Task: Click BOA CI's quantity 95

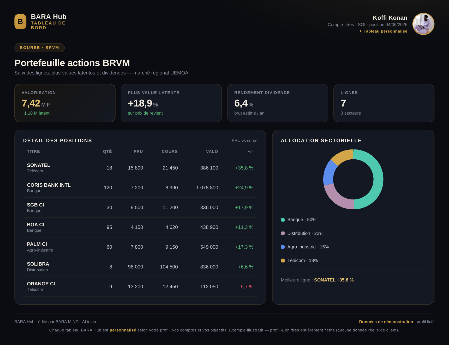Action: [x=109, y=227]
